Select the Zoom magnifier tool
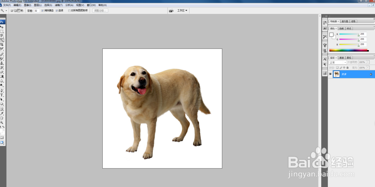The height and width of the screenshot is (187, 375). pyautogui.click(x=2, y=122)
